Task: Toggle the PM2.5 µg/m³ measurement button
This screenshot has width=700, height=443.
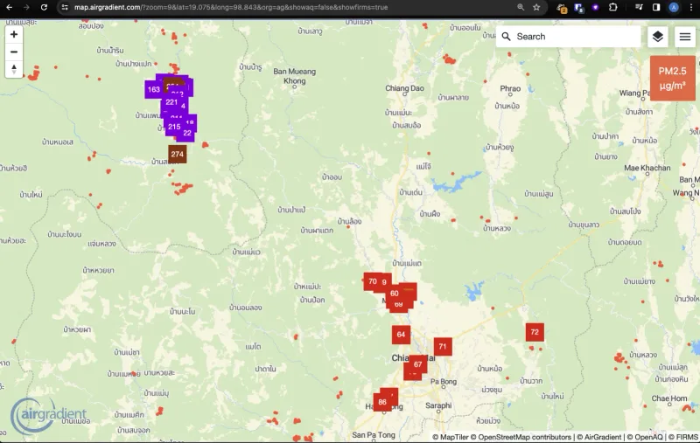Action: (x=672, y=78)
